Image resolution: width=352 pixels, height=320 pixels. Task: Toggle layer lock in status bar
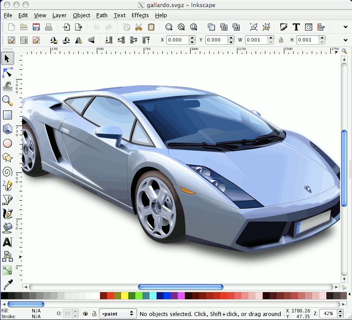[x=94, y=314]
